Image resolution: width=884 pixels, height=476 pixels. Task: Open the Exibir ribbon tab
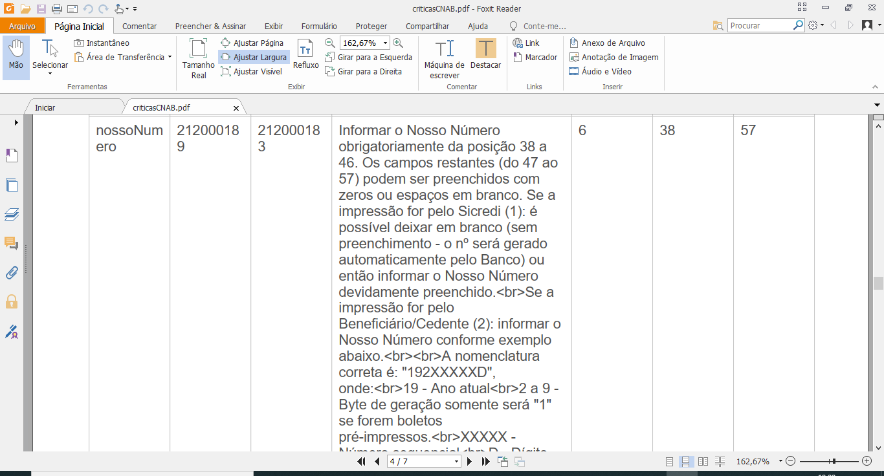point(274,26)
